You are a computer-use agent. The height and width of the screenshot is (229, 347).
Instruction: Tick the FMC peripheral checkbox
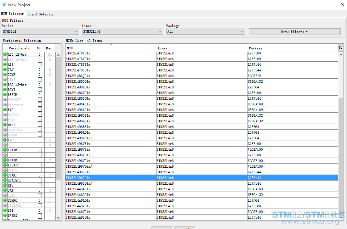pos(40,110)
